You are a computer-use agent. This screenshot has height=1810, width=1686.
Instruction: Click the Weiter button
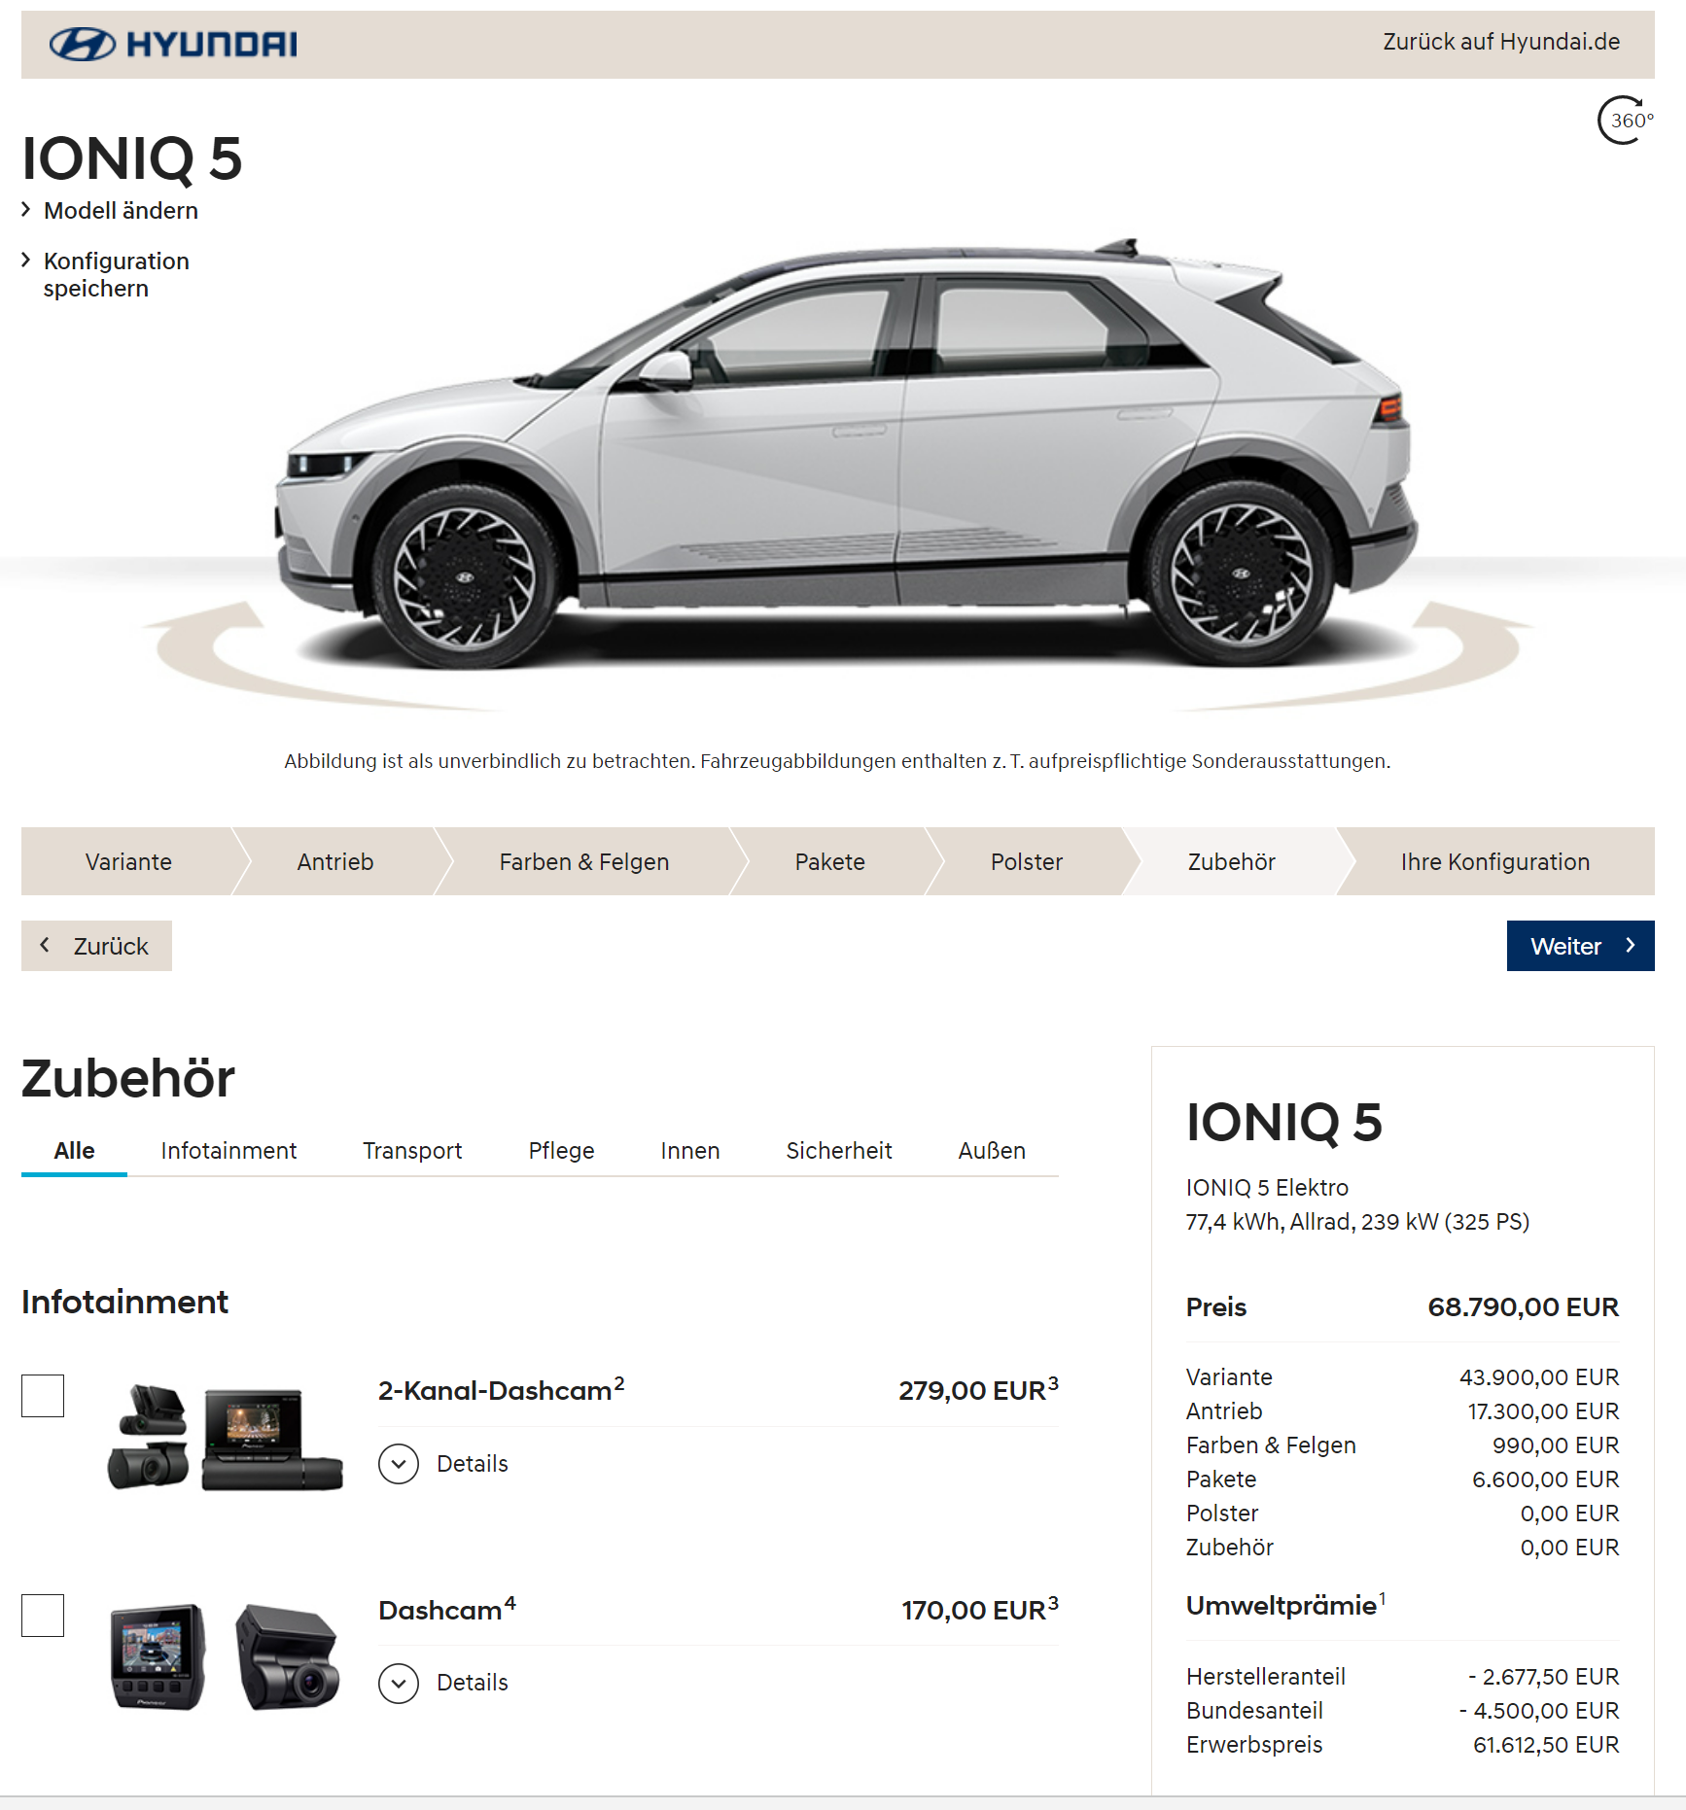(x=1580, y=946)
